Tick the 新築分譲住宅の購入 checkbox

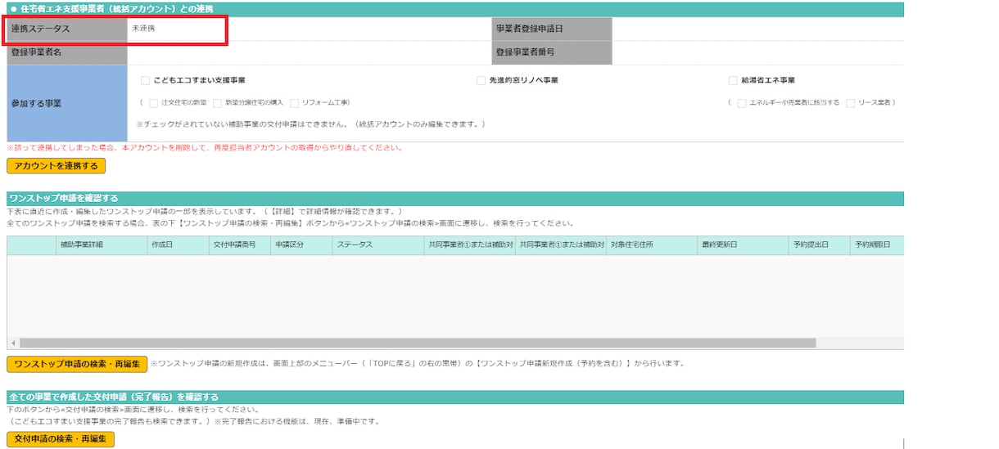[x=217, y=103]
